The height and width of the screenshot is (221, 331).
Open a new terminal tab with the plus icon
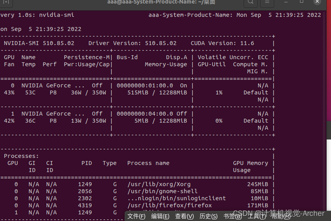click(6, 2)
